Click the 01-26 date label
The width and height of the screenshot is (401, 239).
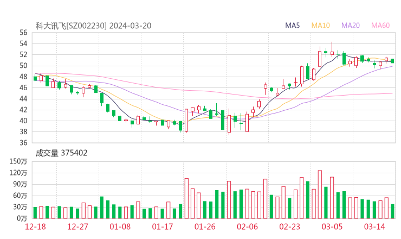pos(205,227)
